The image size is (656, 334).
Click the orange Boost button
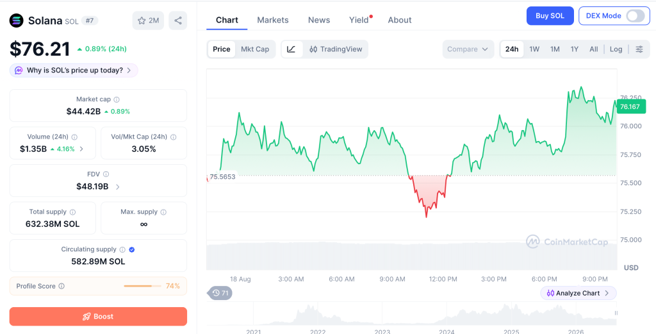[x=98, y=317]
